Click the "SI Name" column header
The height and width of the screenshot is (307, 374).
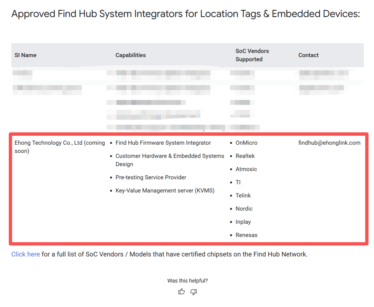(x=26, y=55)
